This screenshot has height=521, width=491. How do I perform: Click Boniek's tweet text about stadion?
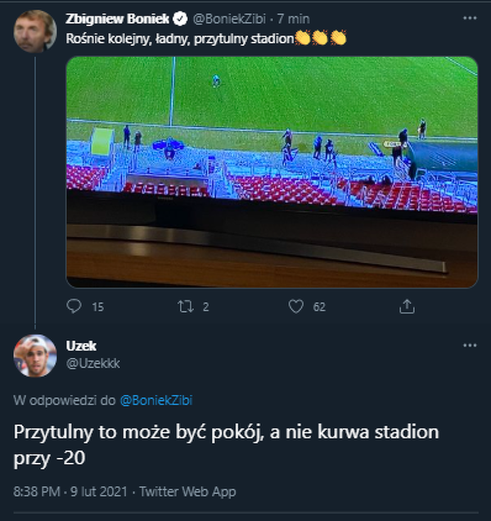click(178, 37)
